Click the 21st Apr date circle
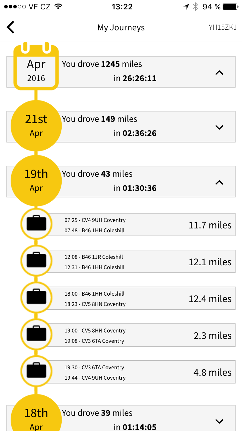The height and width of the screenshot is (431, 242). [x=36, y=126]
